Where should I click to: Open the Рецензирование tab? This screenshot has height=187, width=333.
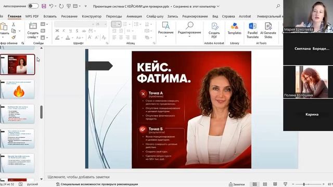[x=195, y=16]
